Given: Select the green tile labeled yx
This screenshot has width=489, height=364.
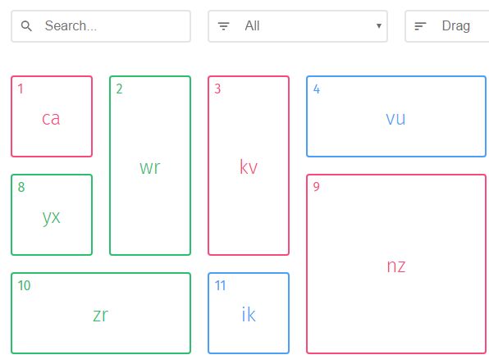Looking at the screenshot, I should (x=52, y=215).
